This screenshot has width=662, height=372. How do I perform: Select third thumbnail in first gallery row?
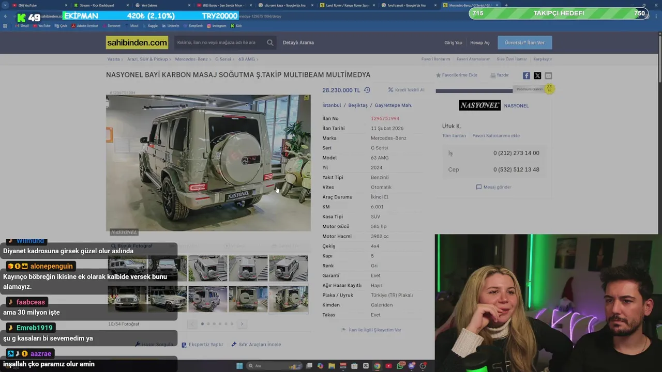pyautogui.click(x=207, y=268)
